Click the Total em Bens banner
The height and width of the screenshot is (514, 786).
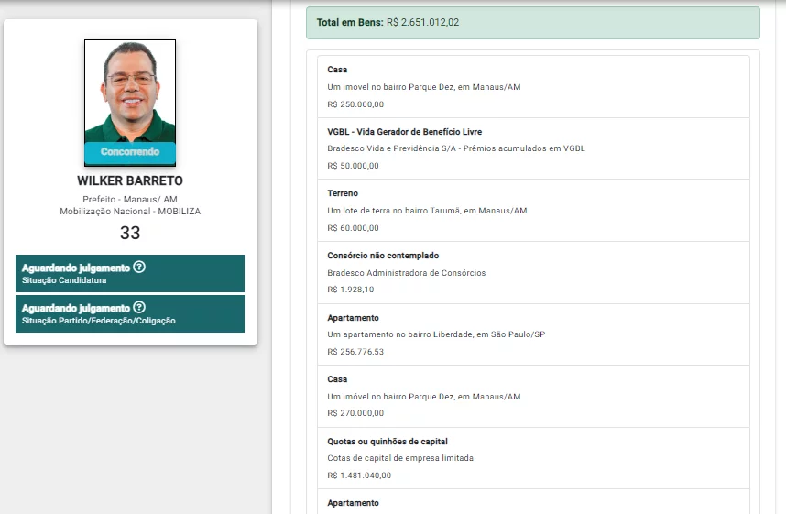click(533, 23)
